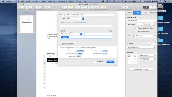The image size is (172, 97).
Task: Toggle Tausendertrennzeichen checkbox
Action: coord(137,28)
